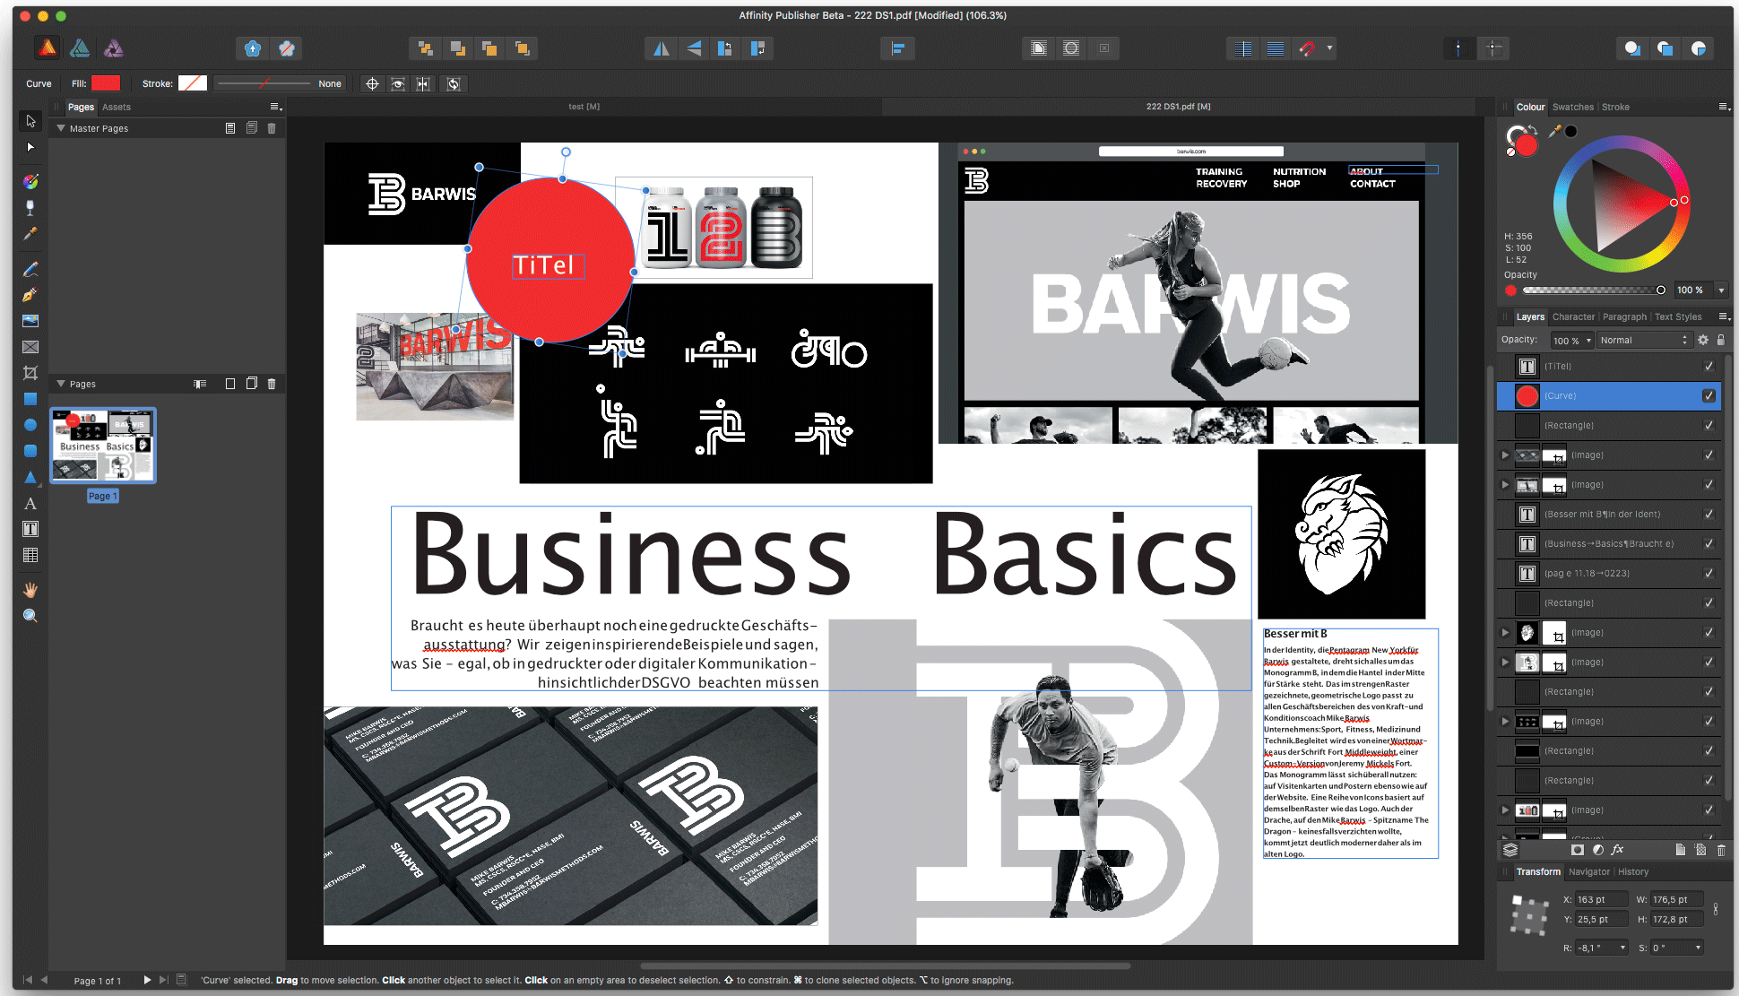Select the Pen tool
Image resolution: width=1739 pixels, height=996 pixels.
point(30,294)
